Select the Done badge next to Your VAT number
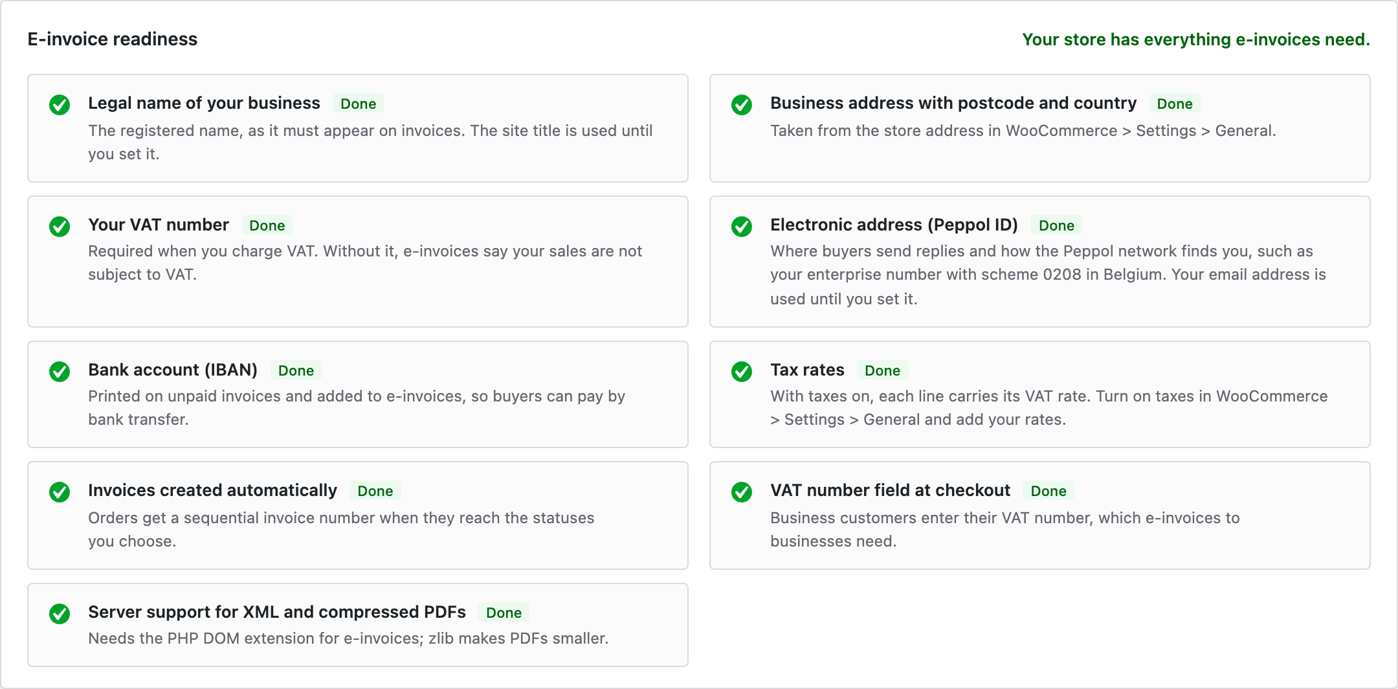The height and width of the screenshot is (689, 1398). [x=267, y=225]
